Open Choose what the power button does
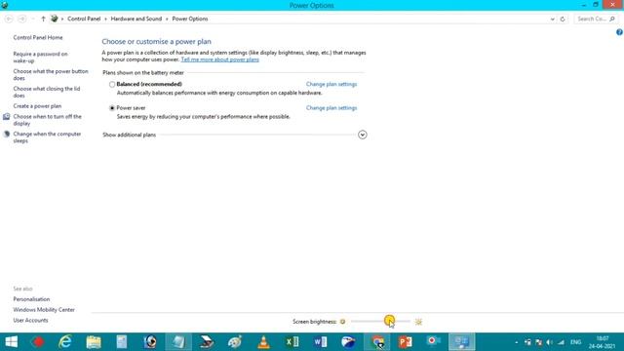 (x=51, y=75)
